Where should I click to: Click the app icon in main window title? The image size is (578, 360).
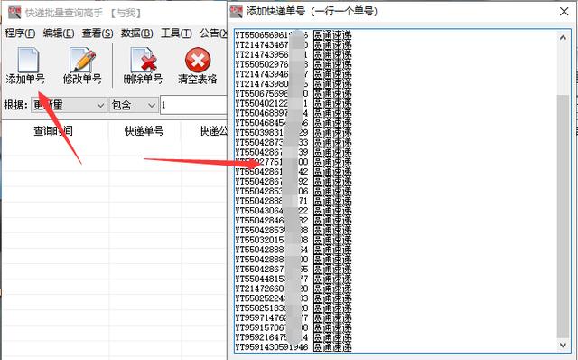[14, 12]
